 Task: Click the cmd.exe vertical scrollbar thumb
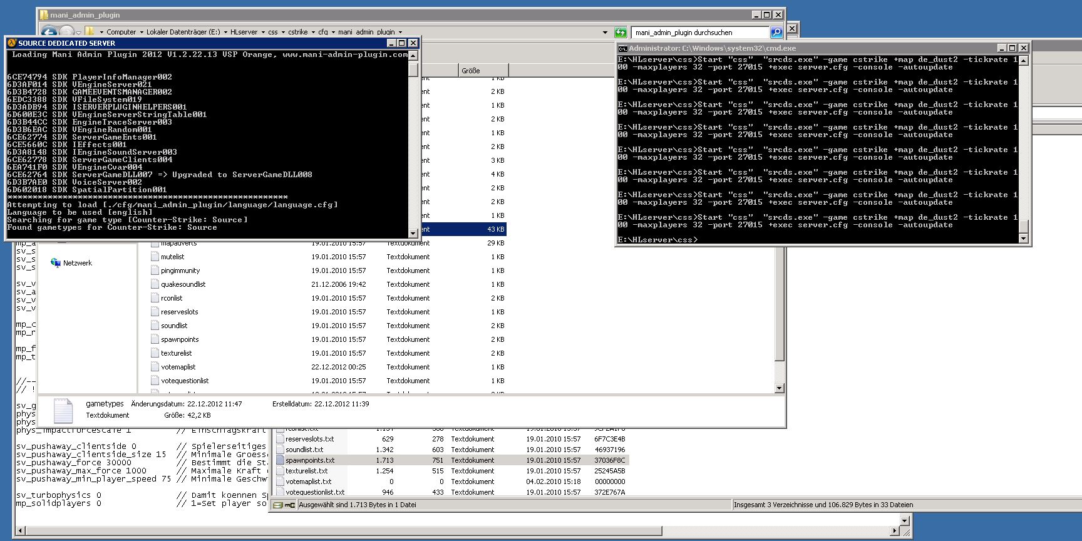pyautogui.click(x=1024, y=227)
